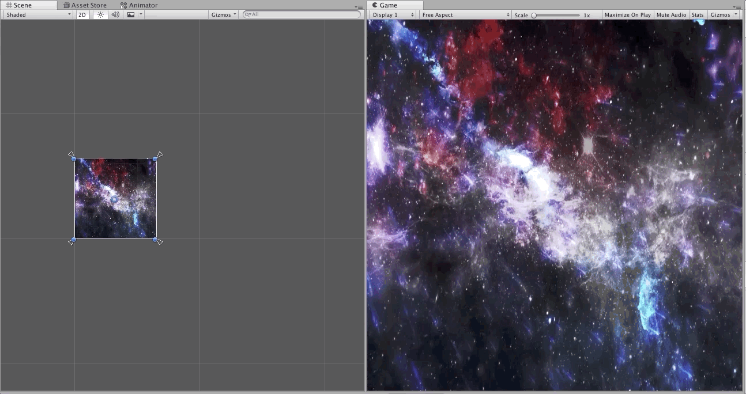
Task: Enable Maximize On Play
Action: pyautogui.click(x=627, y=15)
